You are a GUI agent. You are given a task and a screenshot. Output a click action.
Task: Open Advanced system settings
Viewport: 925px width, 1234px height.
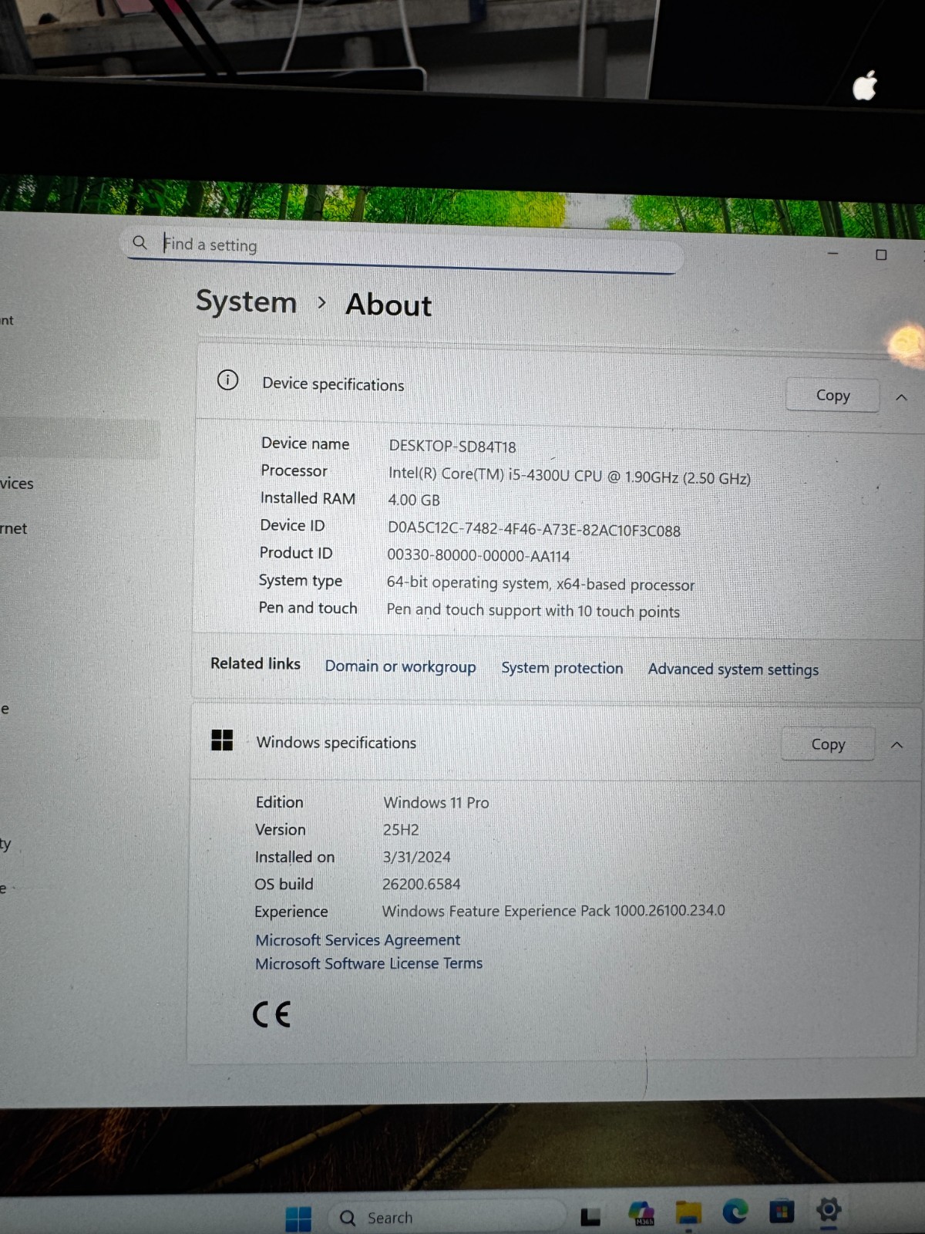pos(733,669)
